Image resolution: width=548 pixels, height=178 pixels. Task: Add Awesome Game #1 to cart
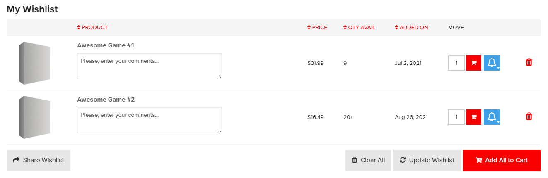pyautogui.click(x=473, y=63)
